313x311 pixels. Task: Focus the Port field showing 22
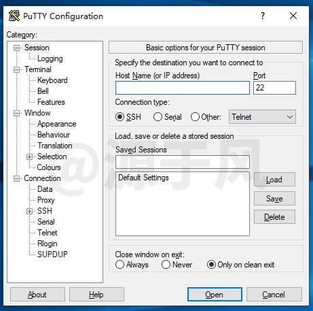(x=274, y=88)
